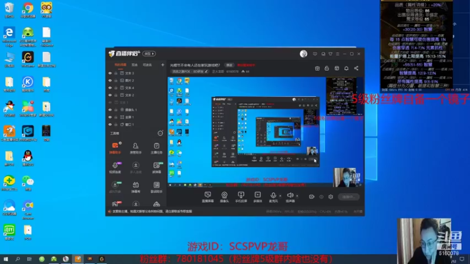Expand microphone options dropdown arrow
This screenshot has height=264, width=470.
280,196
